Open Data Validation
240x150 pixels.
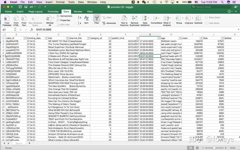tap(145, 21)
